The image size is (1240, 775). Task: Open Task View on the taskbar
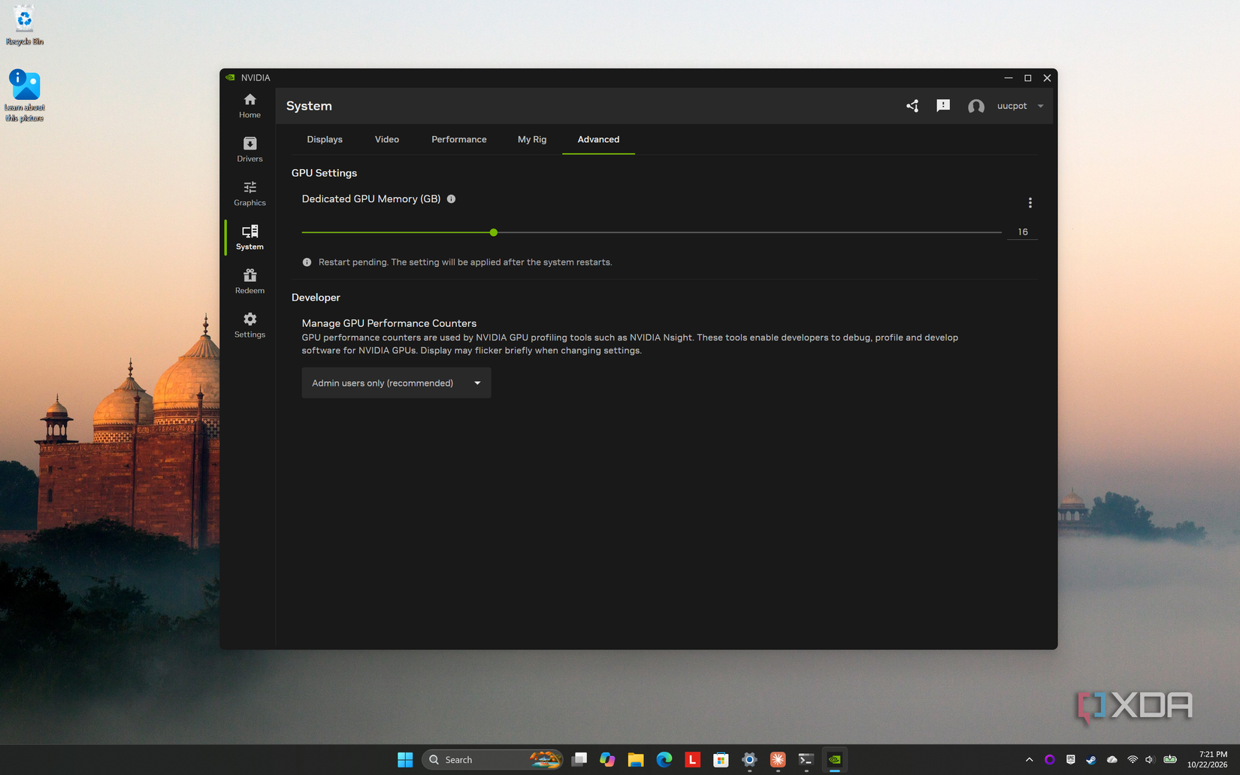pyautogui.click(x=579, y=759)
